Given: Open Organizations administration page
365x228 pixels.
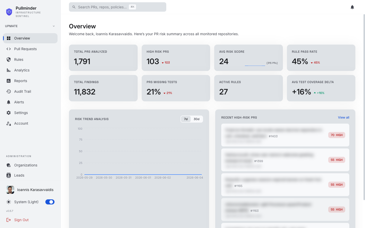Looking at the screenshot, I should (x=30, y=165).
